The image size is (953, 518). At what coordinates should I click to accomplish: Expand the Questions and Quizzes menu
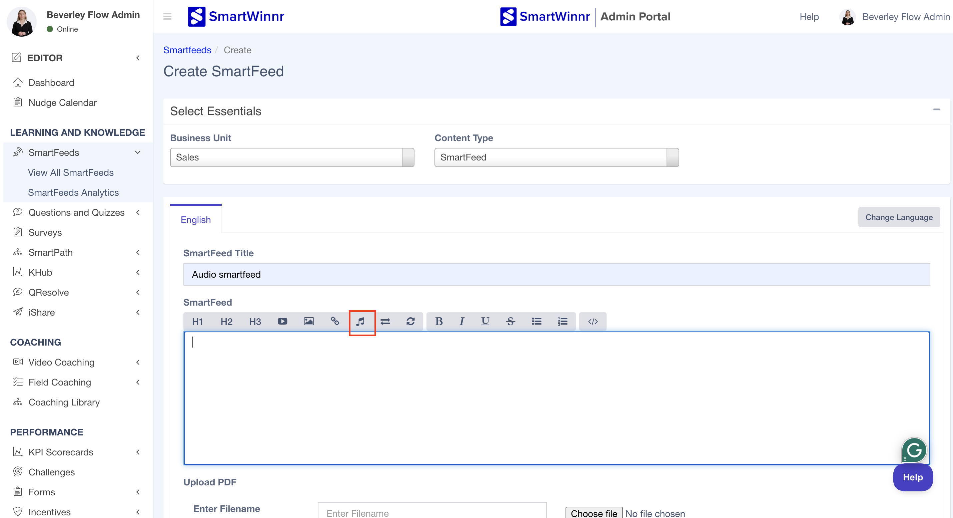[77, 212]
